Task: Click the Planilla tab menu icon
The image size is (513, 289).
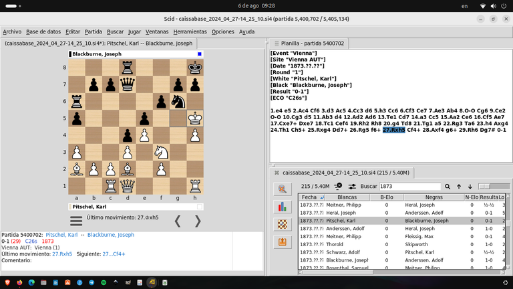Action: 277,43
